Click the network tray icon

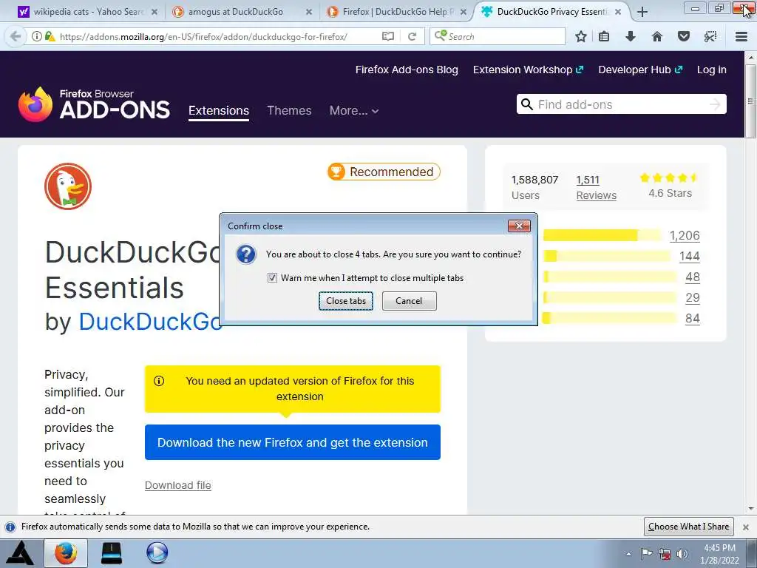tap(665, 554)
